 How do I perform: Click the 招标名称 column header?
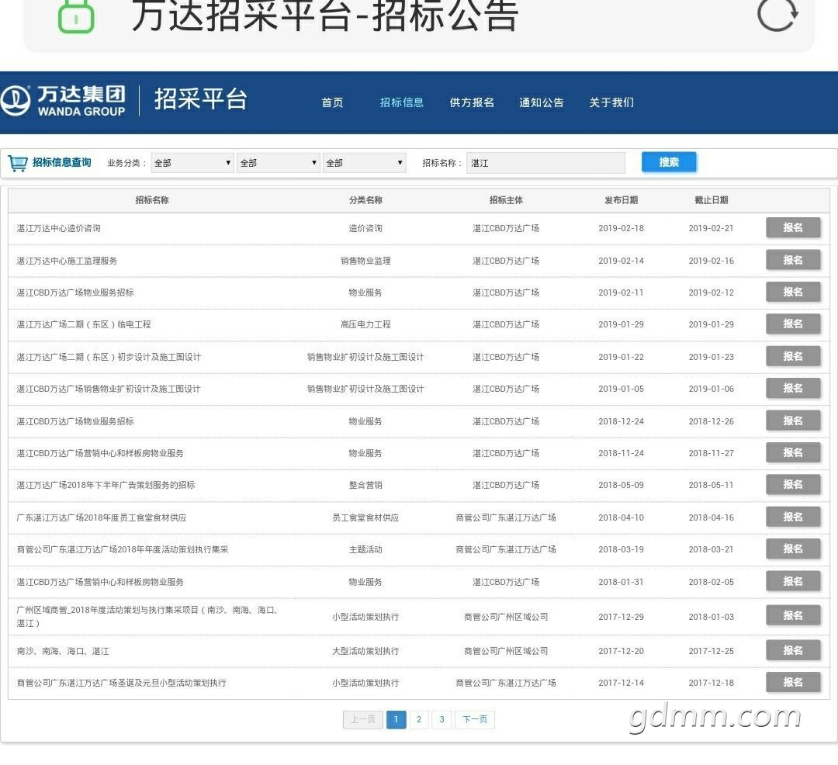pos(152,200)
